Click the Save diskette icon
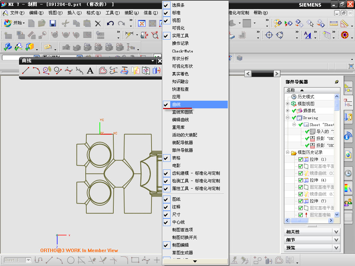The width and height of the screenshot is (355, 266). tap(53, 23)
